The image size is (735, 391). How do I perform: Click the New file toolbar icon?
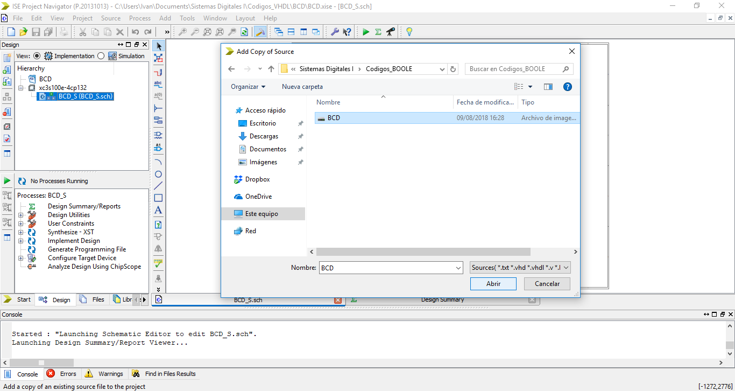click(x=11, y=32)
